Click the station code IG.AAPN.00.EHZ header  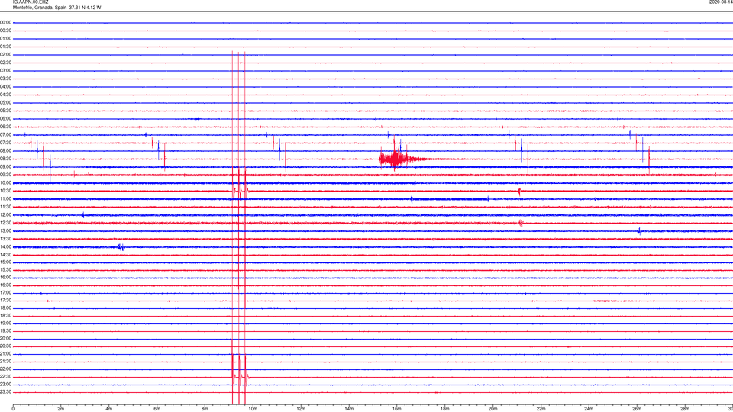pyautogui.click(x=31, y=2)
